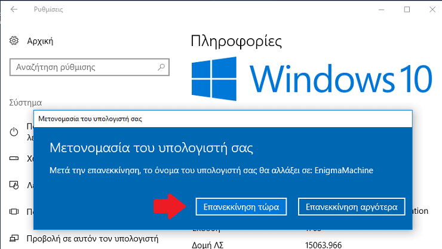Select the multitasking icon in the sidebar
The image size is (442, 249).
[x=14, y=211]
